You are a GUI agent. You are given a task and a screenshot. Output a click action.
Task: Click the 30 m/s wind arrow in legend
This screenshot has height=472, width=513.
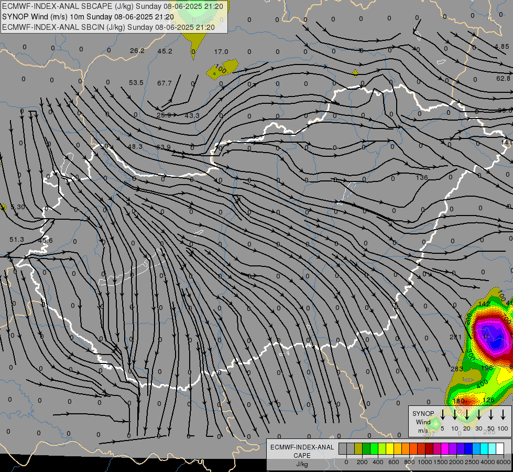[479, 414]
